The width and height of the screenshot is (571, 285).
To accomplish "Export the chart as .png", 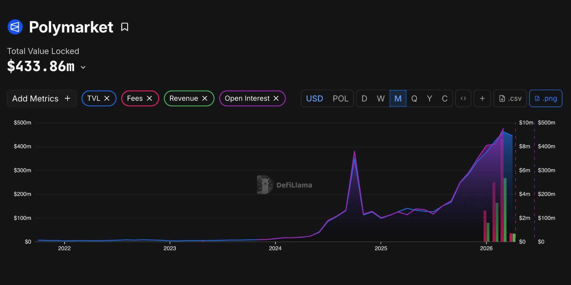I will (546, 99).
